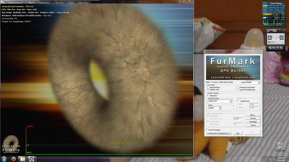
Task: Click the volume speaker tray icon
Action: click(x=270, y=159)
